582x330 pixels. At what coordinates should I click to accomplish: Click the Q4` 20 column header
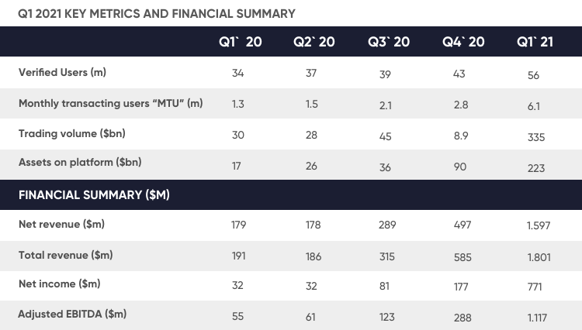pyautogui.click(x=463, y=42)
